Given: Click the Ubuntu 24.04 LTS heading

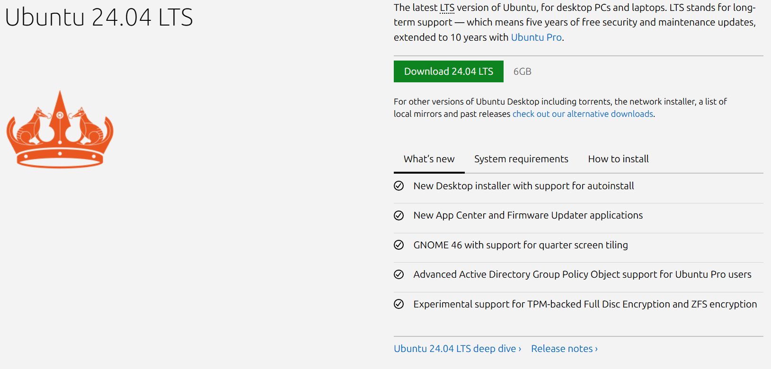Looking at the screenshot, I should tap(99, 18).
